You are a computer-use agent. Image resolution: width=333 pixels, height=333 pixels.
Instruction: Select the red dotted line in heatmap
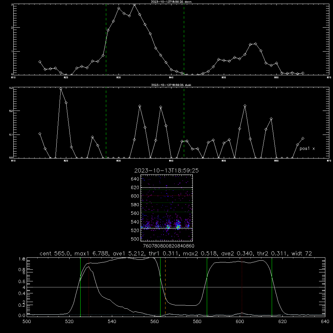[167, 195]
